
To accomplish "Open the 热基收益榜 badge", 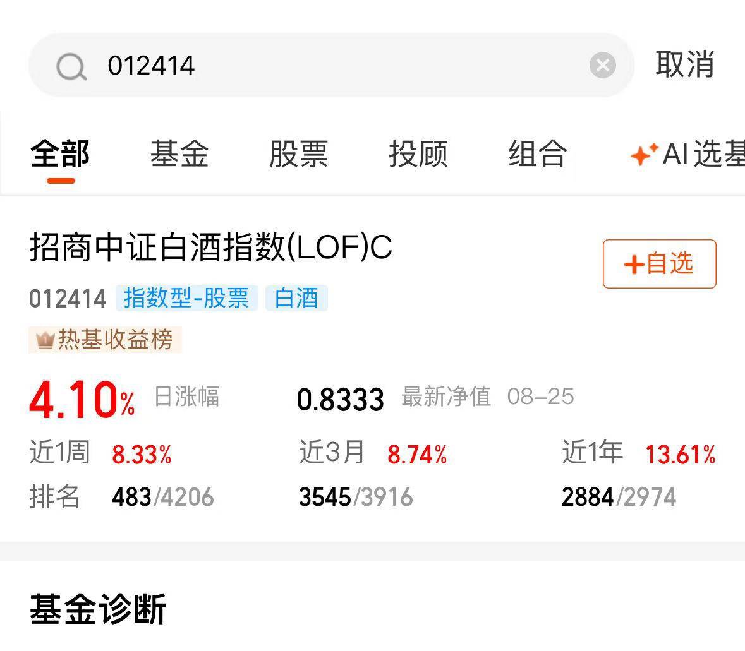I will [x=105, y=340].
